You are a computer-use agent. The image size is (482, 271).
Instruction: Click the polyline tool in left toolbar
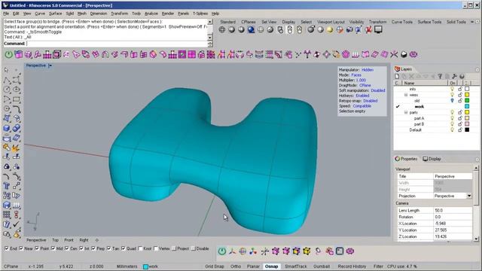click(x=7, y=81)
